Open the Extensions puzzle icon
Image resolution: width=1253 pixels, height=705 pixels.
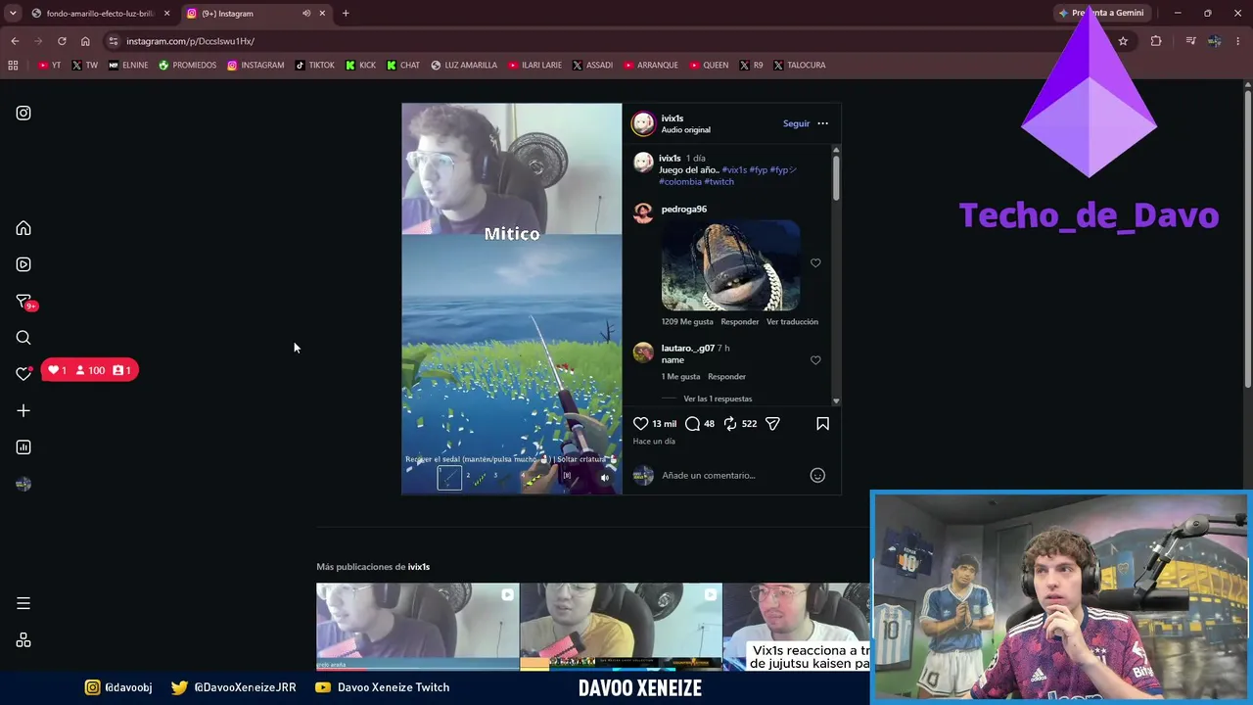[x=1156, y=41]
